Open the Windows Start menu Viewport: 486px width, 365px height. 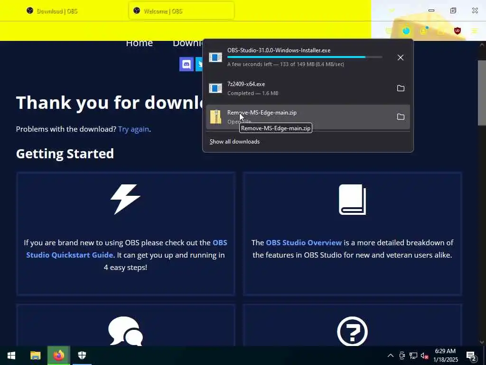[11, 355]
